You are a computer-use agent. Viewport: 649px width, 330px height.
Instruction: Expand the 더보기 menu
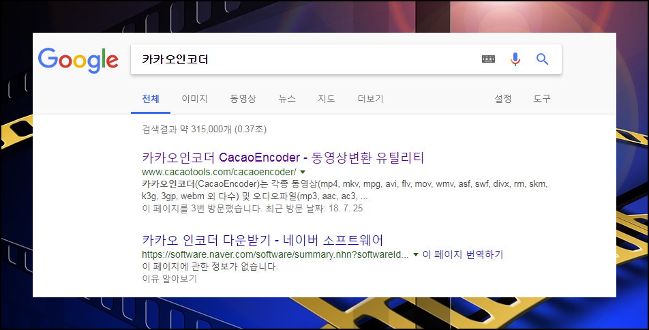tap(370, 99)
